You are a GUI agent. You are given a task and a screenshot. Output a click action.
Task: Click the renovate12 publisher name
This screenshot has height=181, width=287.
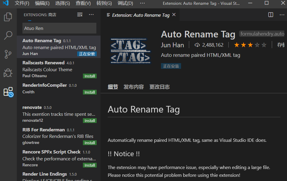[x=33, y=121]
